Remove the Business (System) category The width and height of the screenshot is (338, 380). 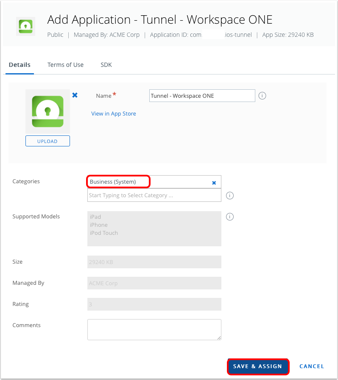[x=214, y=182]
